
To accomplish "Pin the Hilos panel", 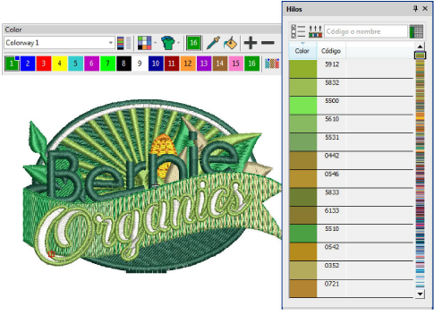I will tap(415, 9).
